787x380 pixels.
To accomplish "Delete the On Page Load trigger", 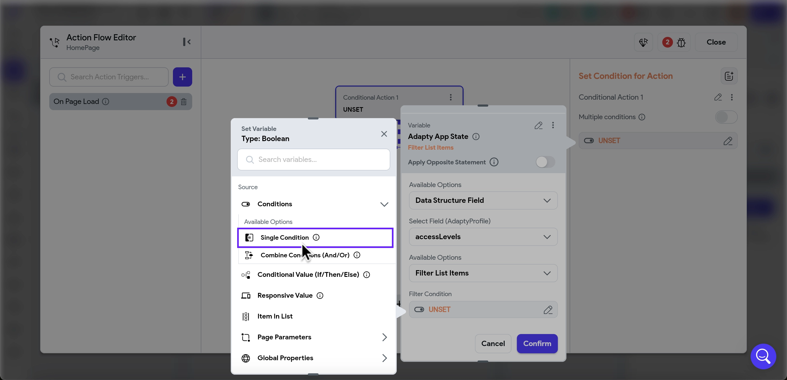I will click(183, 102).
